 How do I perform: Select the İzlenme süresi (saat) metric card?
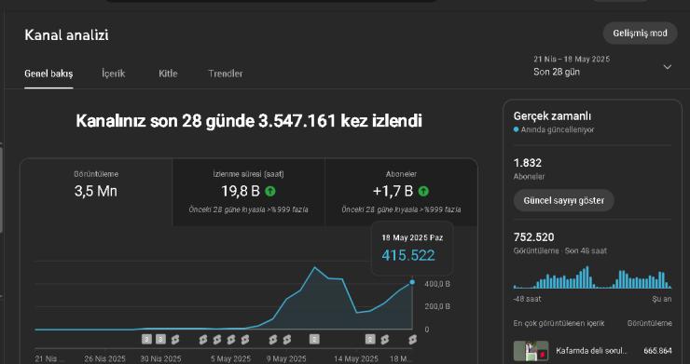coord(248,193)
